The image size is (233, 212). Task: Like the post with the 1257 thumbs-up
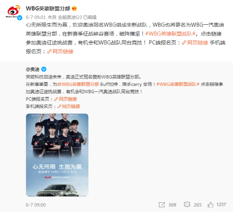(210, 205)
